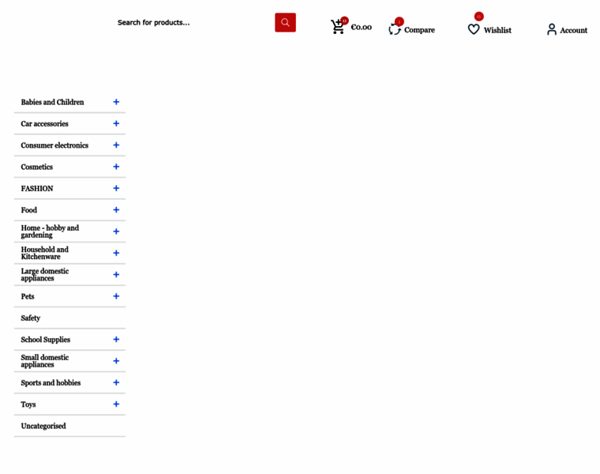Viewport: 600px width, 474px height.
Task: Click the red search magnifier button
Action: (x=285, y=23)
